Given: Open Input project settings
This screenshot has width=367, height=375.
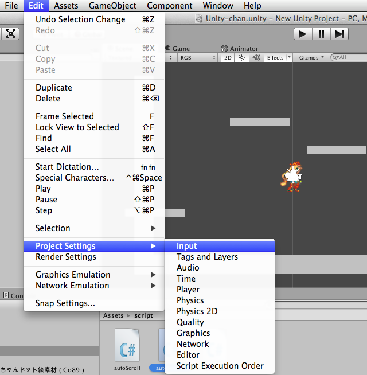Looking at the screenshot, I should [x=220, y=246].
